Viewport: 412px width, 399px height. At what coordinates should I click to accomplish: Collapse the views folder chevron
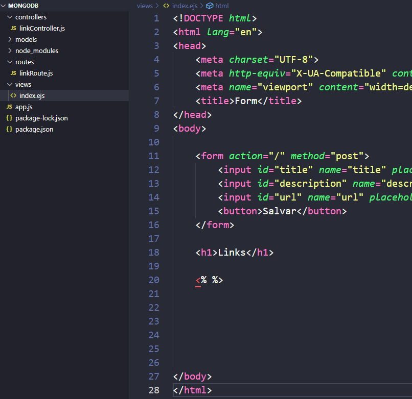tap(10, 85)
